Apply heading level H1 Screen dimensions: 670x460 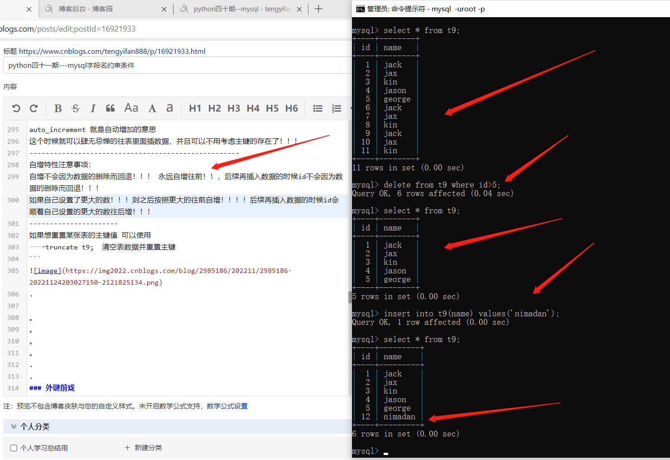coord(195,108)
